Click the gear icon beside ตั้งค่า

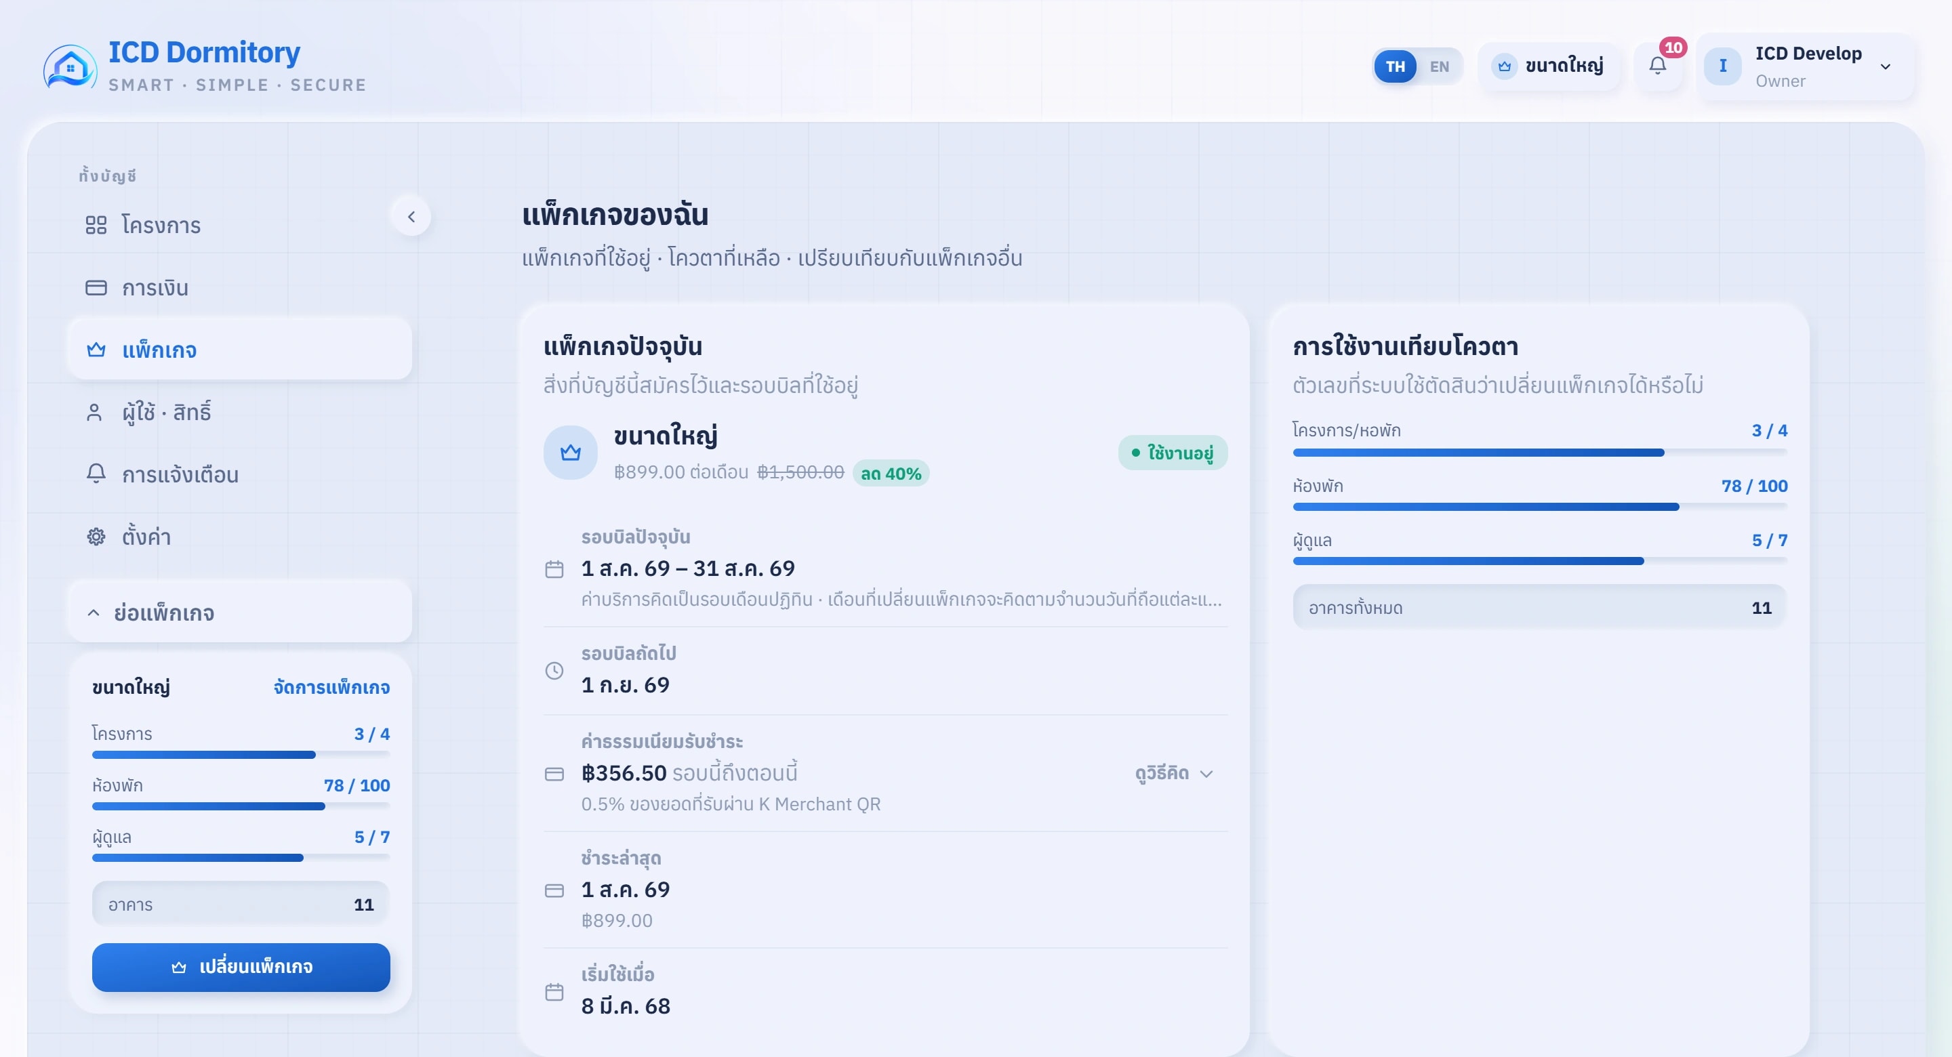96,537
